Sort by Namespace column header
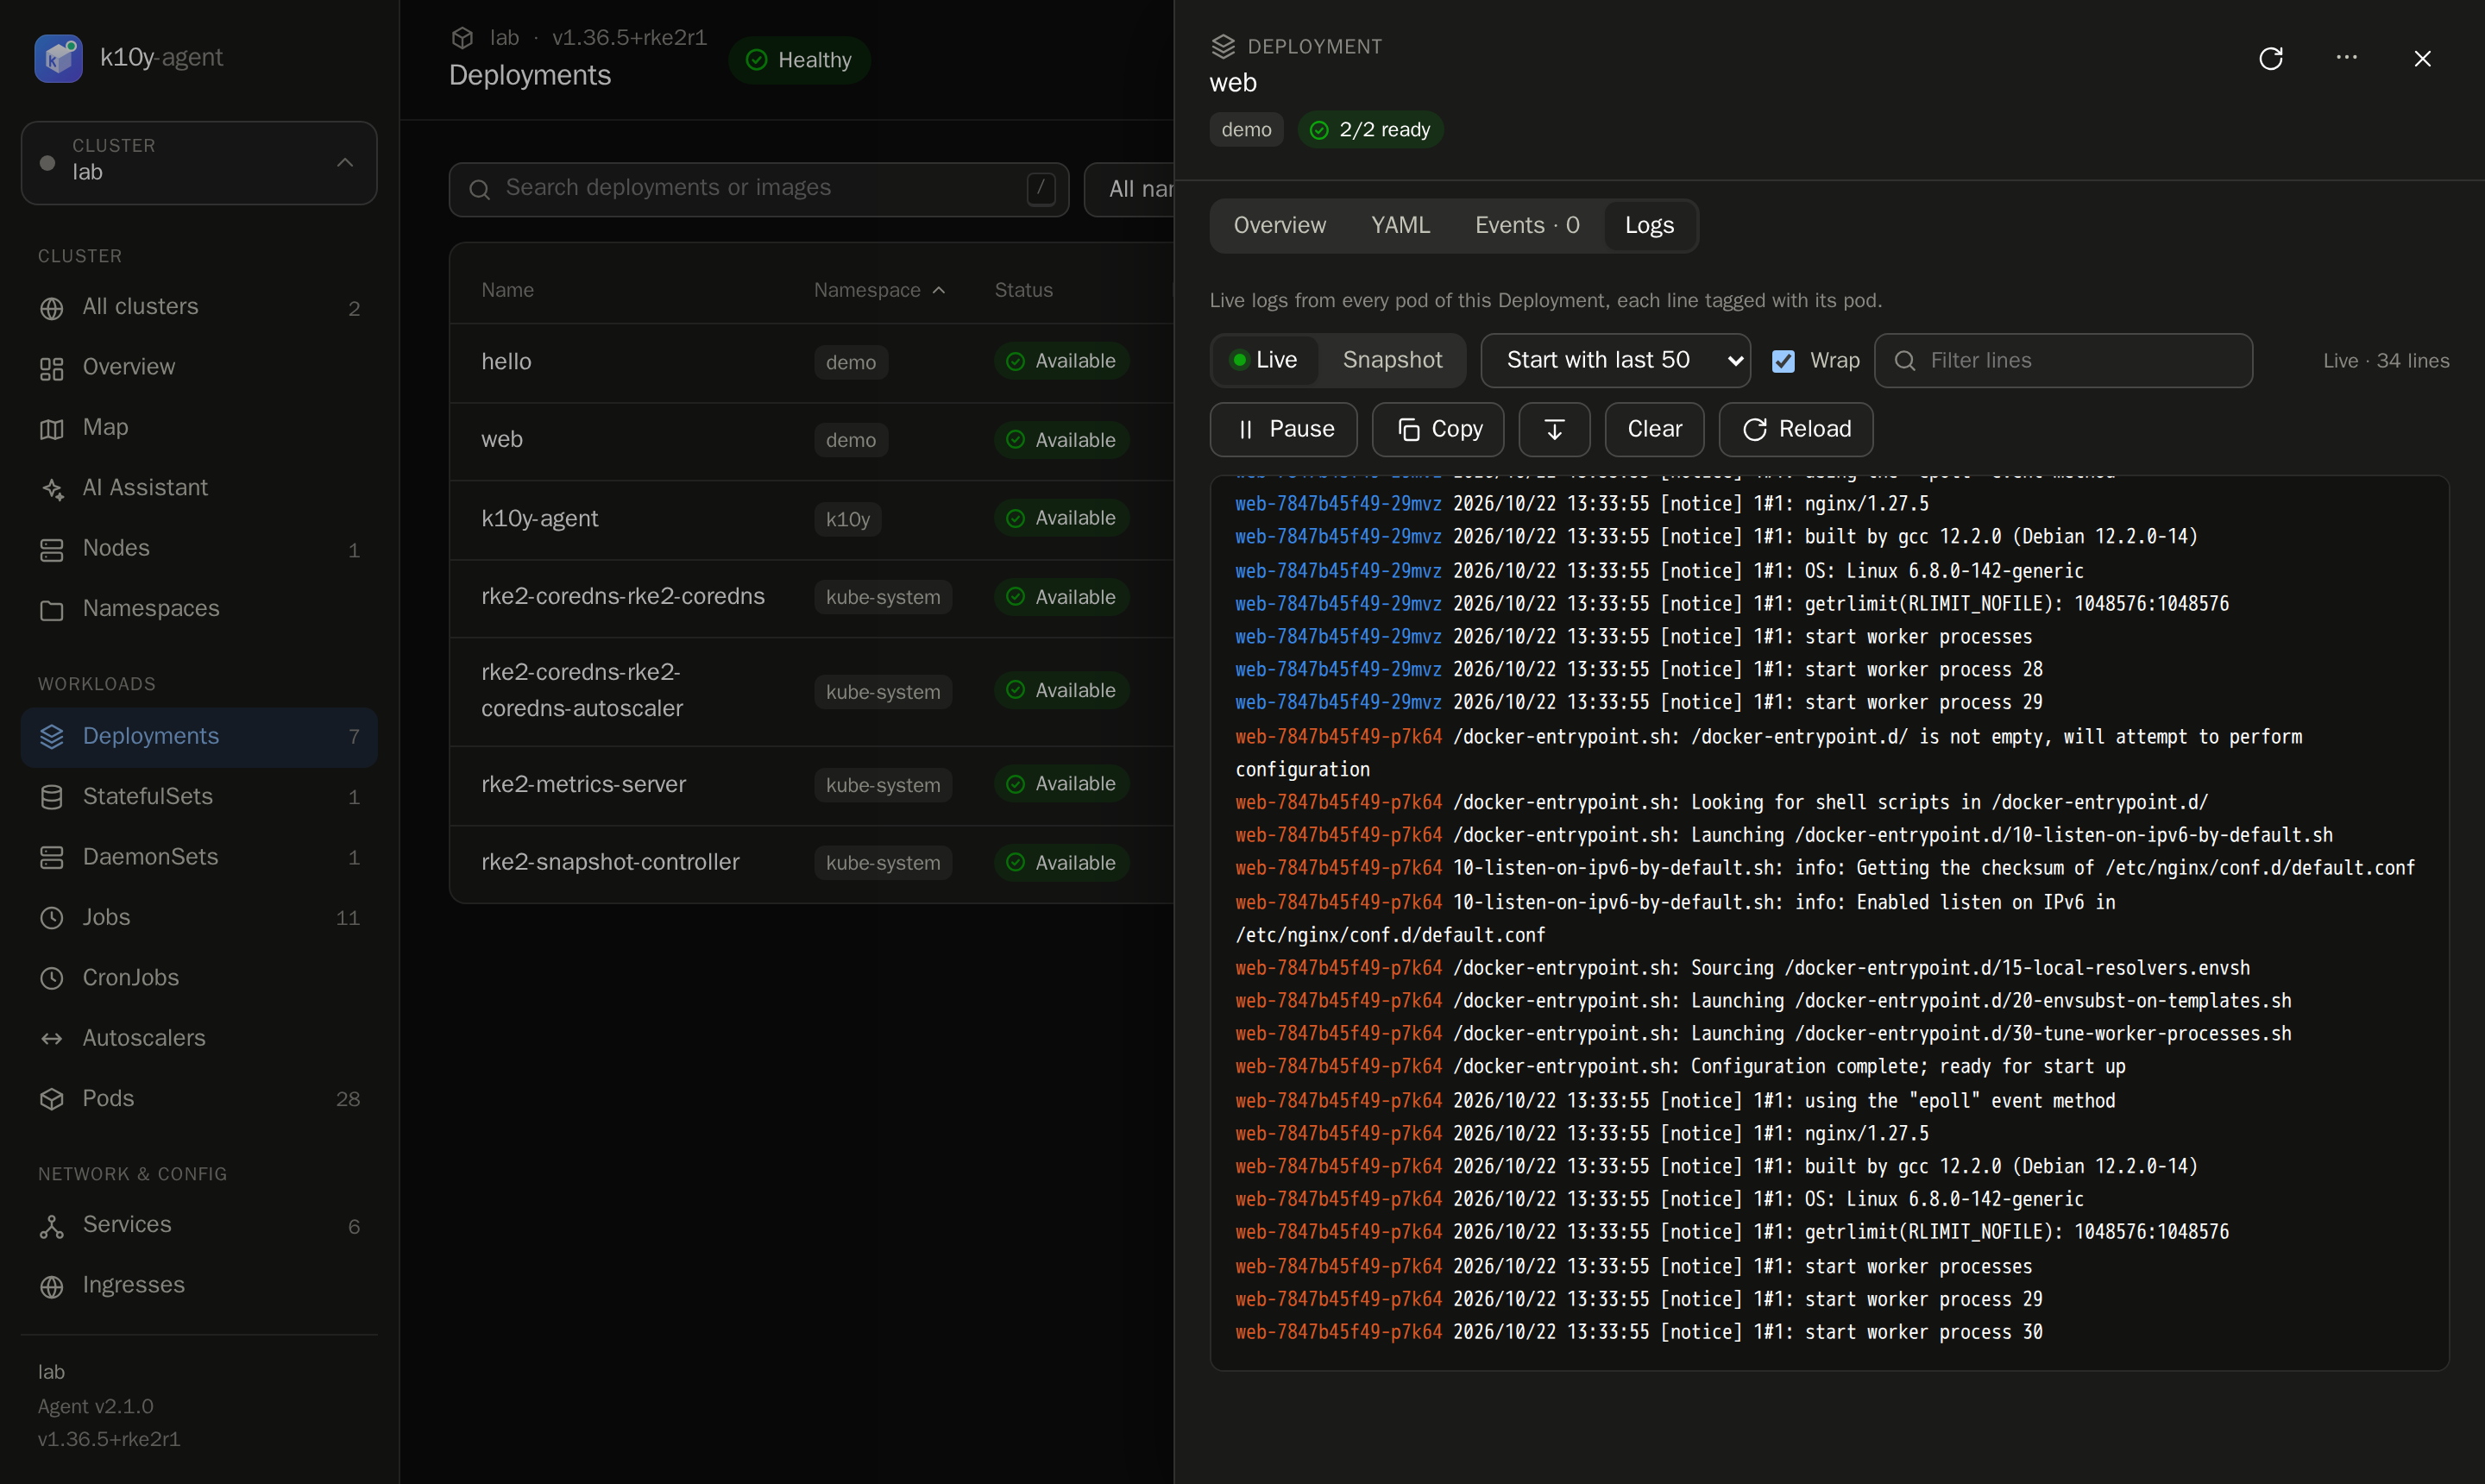Screen dimensions: 2485x1484 pyautogui.click(x=879, y=290)
